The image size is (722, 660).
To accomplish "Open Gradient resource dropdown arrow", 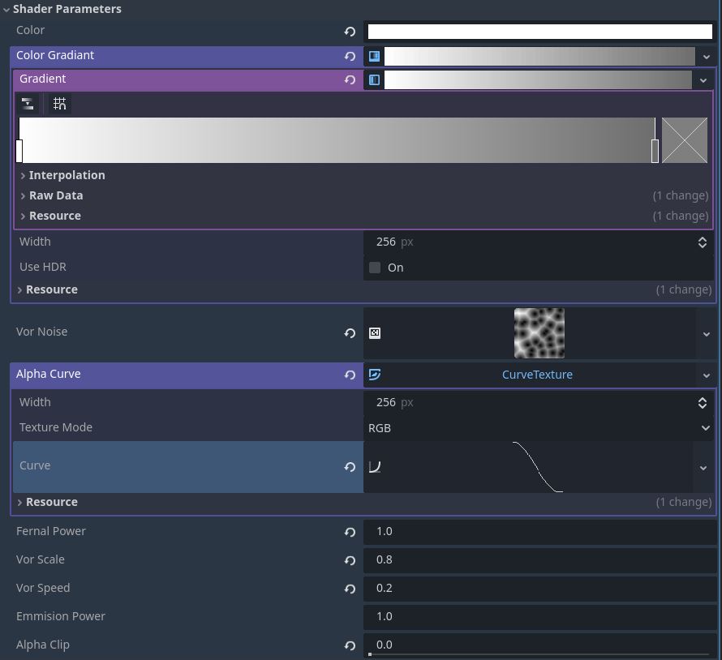I will [703, 80].
